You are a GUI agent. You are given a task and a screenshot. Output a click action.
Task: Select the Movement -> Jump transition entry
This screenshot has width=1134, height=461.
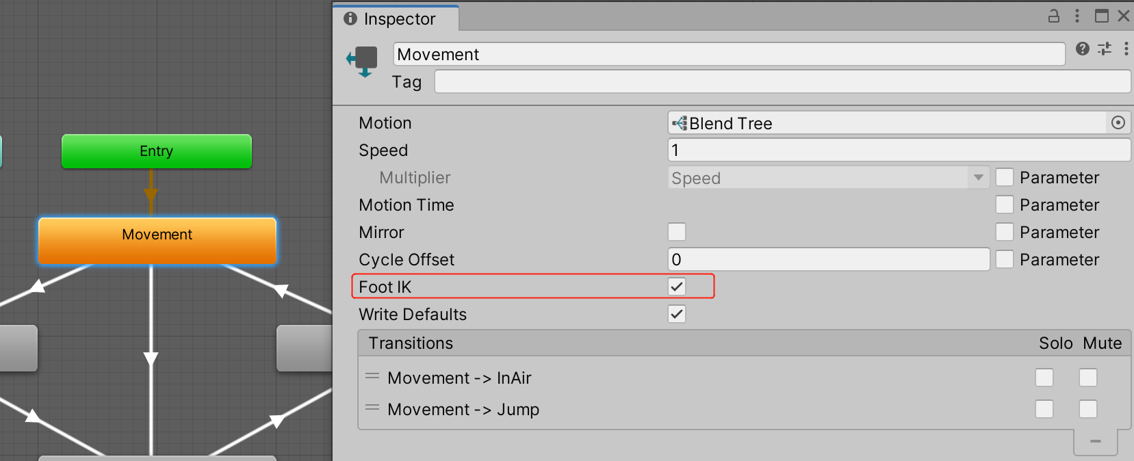463,409
